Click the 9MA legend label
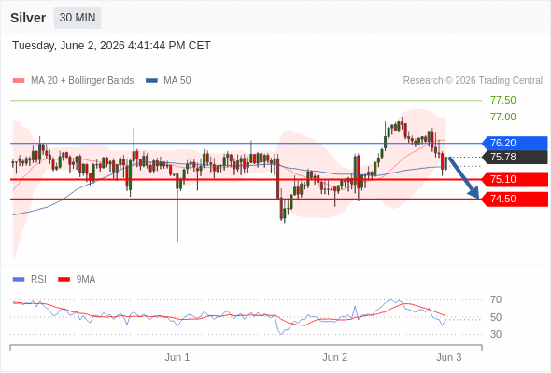The width and height of the screenshot is (551, 373). 86,280
